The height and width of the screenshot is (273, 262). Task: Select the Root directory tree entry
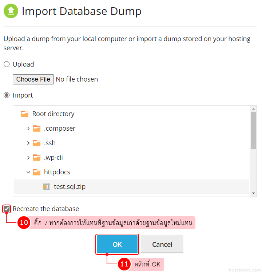pyautogui.click(x=53, y=114)
